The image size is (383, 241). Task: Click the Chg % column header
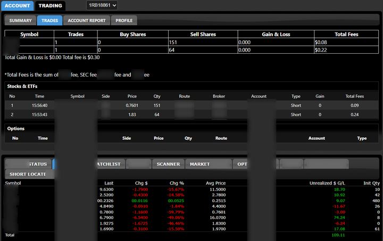[177, 183]
